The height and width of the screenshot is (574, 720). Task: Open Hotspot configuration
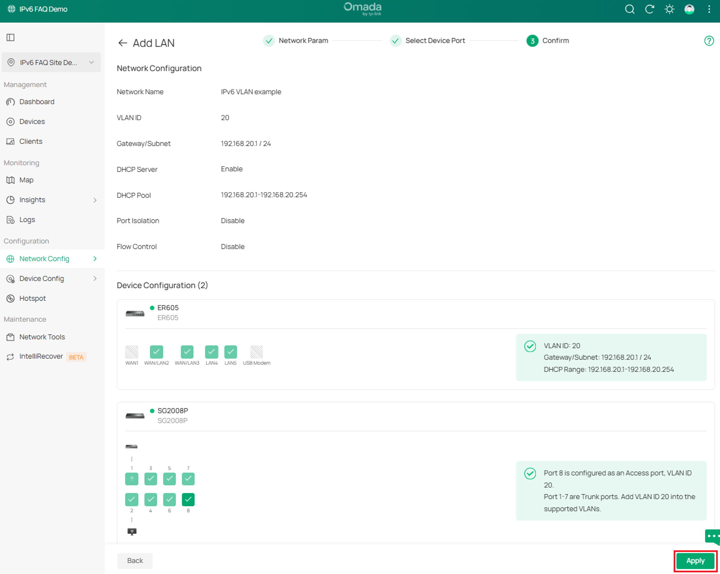32,298
